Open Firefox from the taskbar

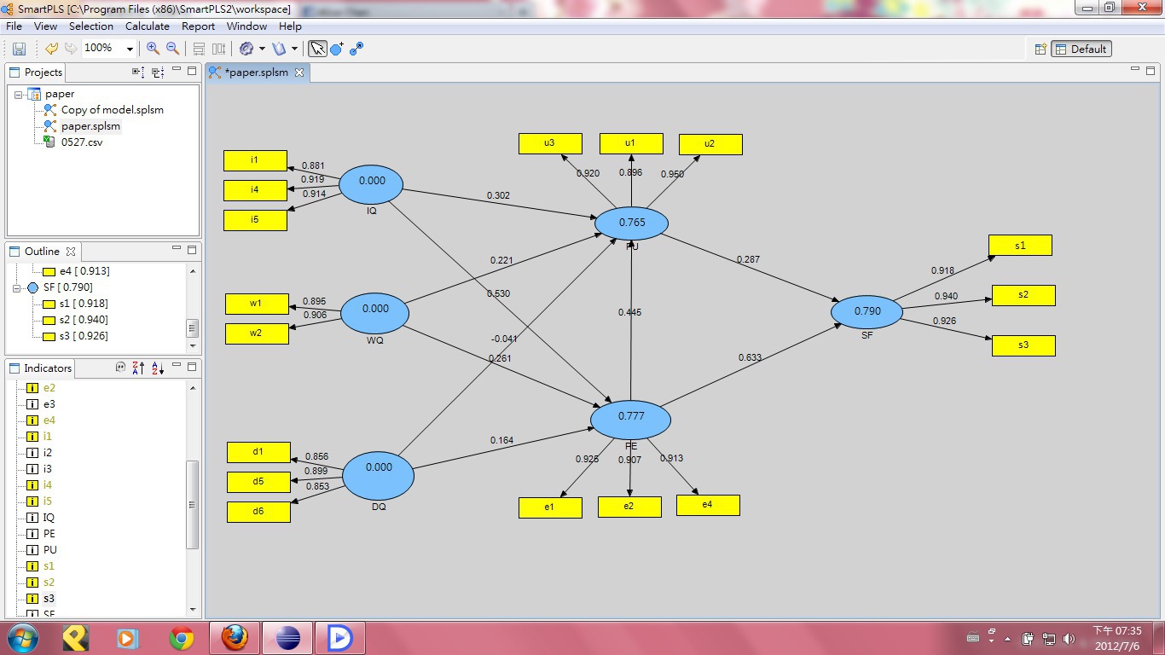click(235, 638)
